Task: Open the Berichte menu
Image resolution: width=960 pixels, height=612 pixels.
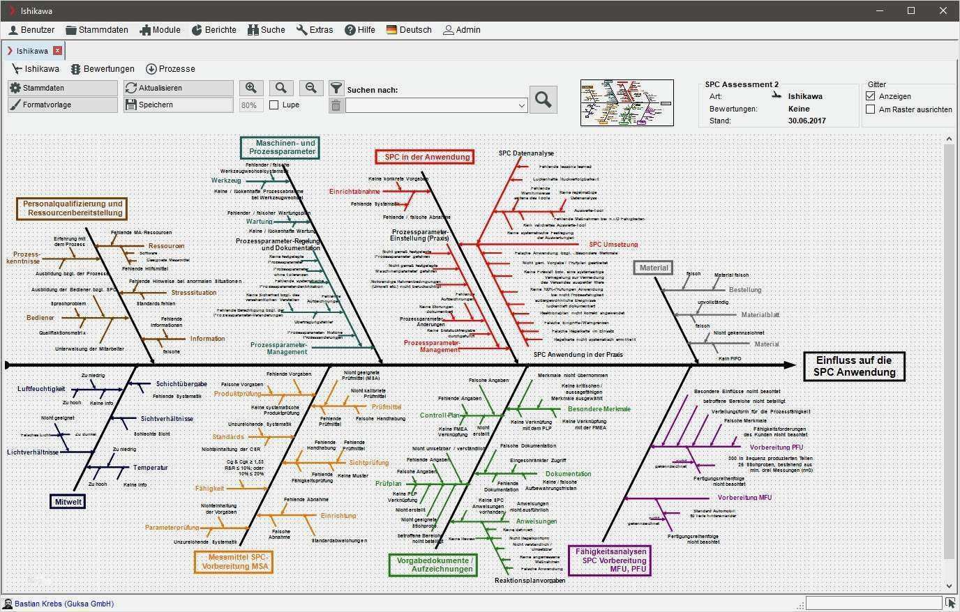Action: 214,30
